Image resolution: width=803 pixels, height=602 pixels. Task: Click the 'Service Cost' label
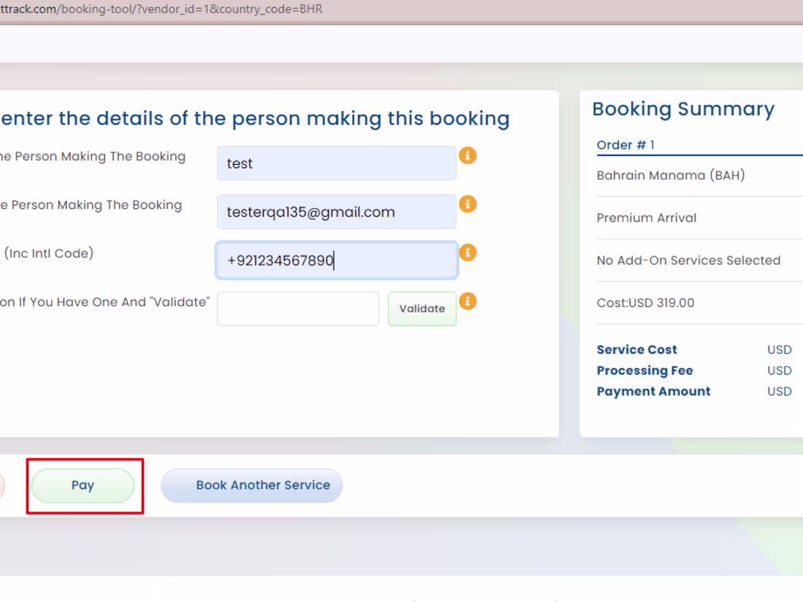coord(637,350)
